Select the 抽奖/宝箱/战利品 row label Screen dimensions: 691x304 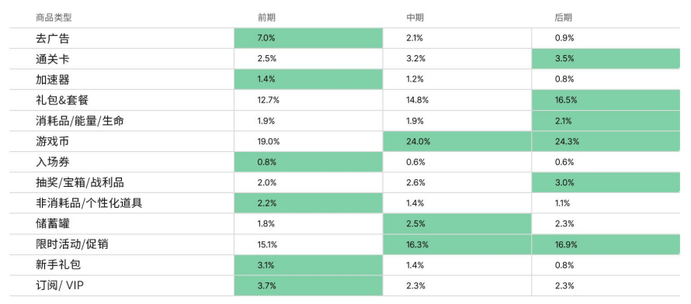pos(83,182)
